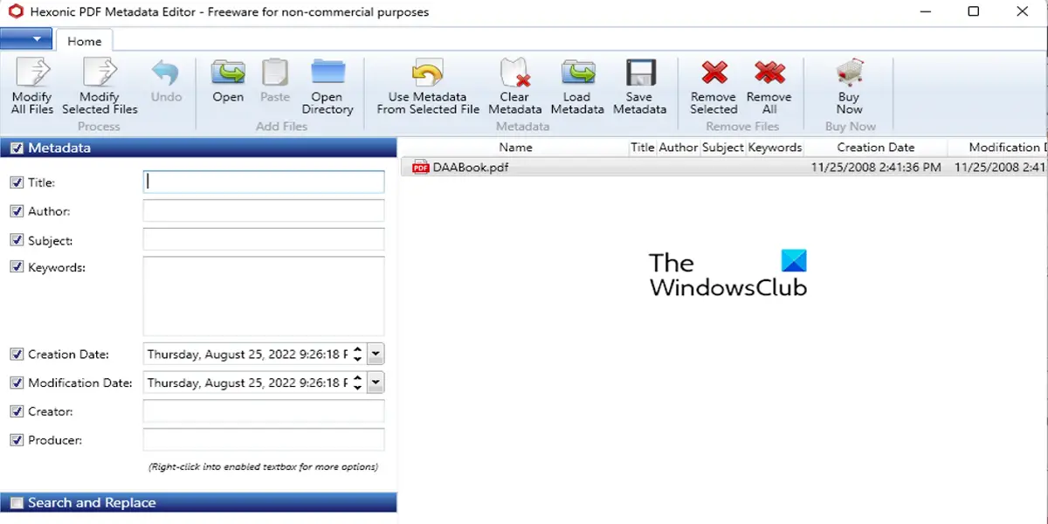
Task: Enable the Search and Replace checkbox
Action: (x=17, y=503)
